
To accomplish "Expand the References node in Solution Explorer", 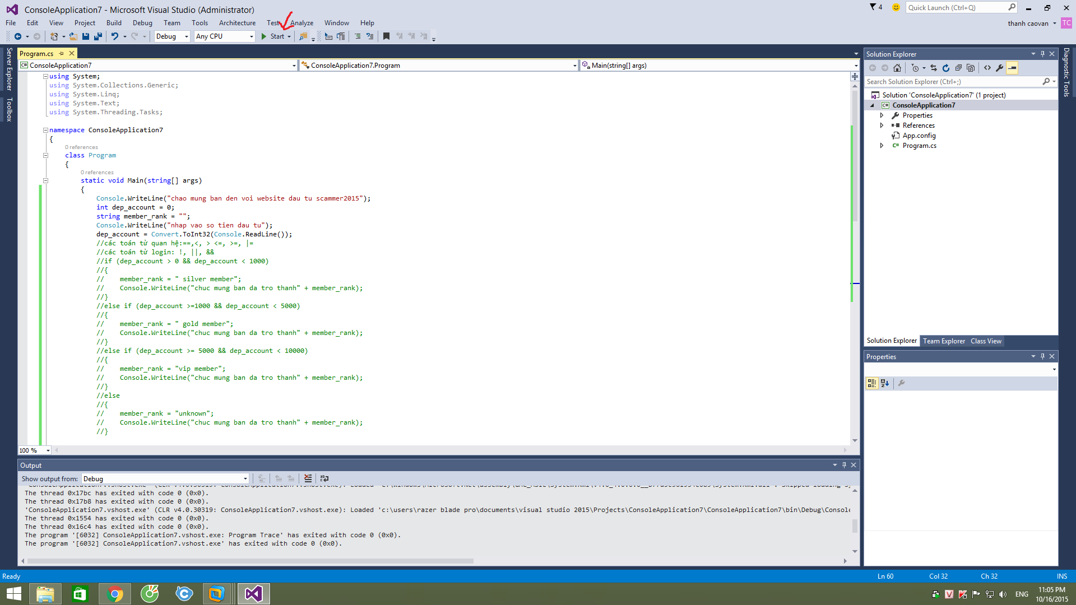I will click(x=882, y=125).
